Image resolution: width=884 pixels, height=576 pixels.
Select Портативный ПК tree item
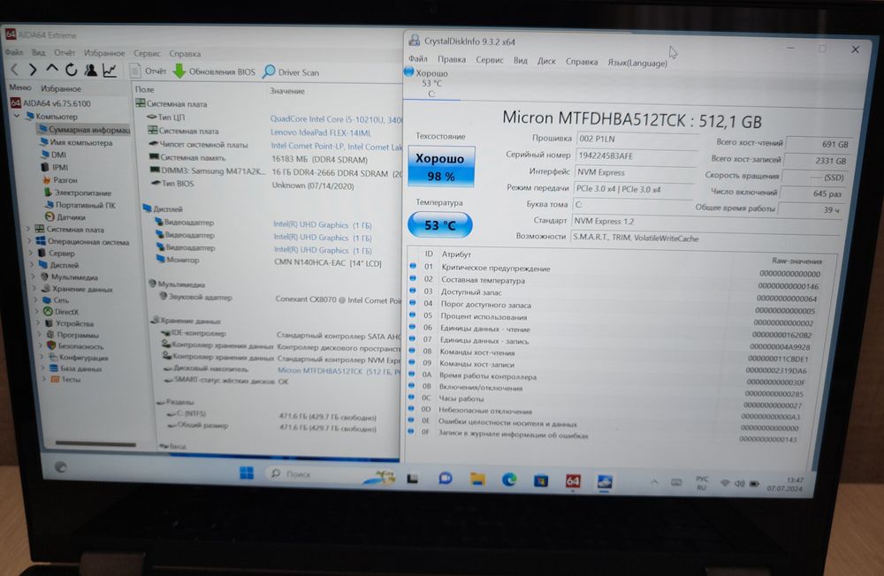80,205
